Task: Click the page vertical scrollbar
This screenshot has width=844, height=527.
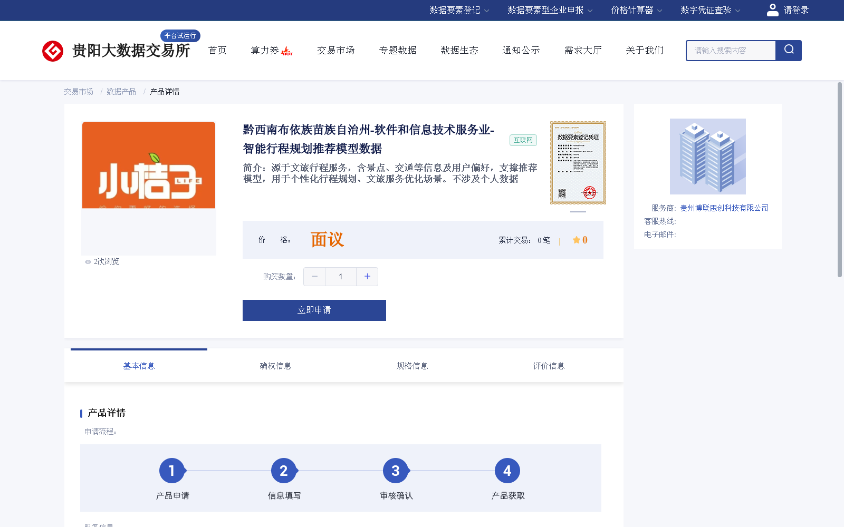Action: tap(840, 179)
